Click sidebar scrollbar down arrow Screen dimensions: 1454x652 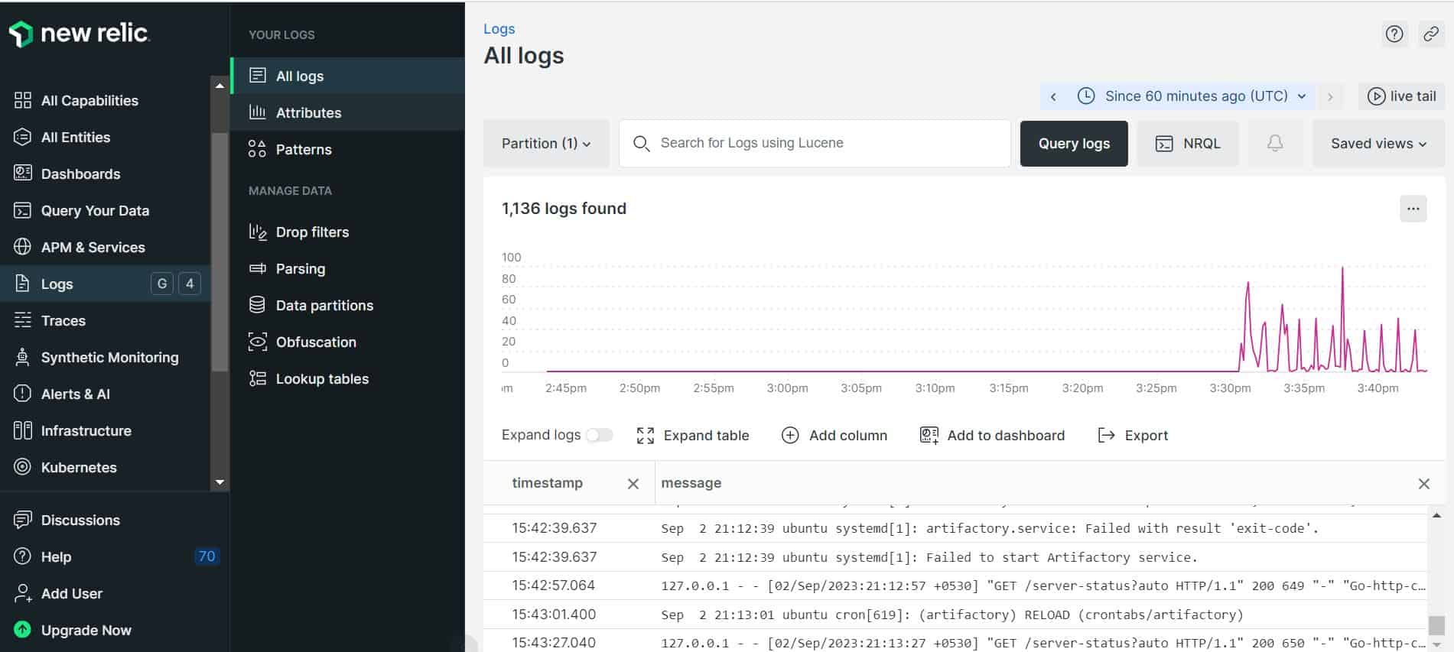(x=220, y=482)
